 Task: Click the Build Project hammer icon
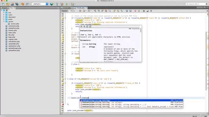[x=57, y=4]
